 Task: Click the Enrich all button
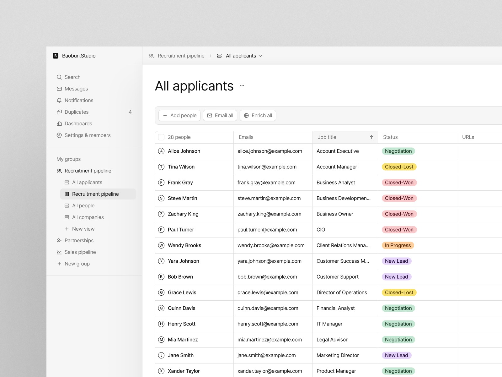coord(258,115)
